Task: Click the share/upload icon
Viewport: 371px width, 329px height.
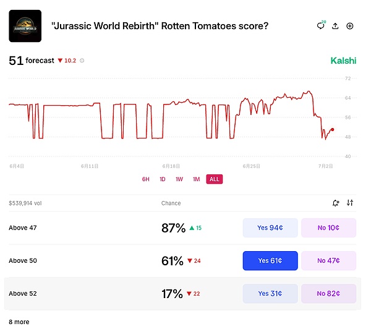Action: tap(335, 26)
